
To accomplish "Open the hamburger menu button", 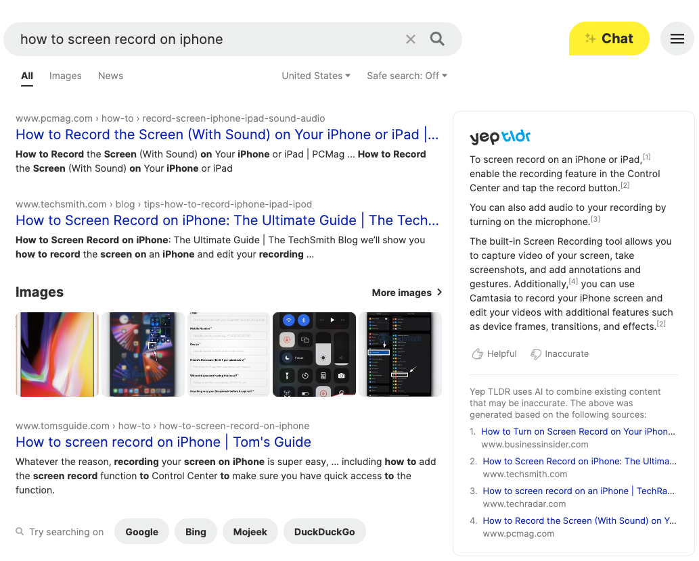I will (677, 39).
